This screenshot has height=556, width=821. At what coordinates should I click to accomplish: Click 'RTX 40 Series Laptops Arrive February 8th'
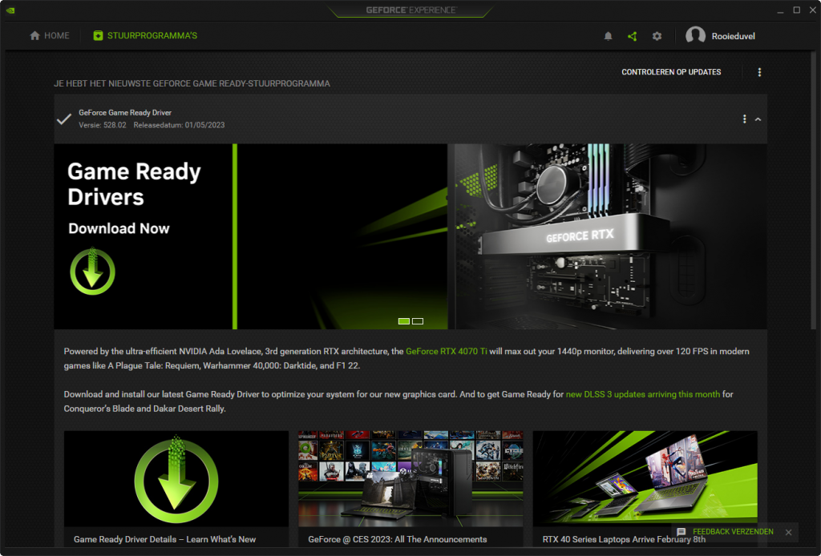tap(624, 539)
